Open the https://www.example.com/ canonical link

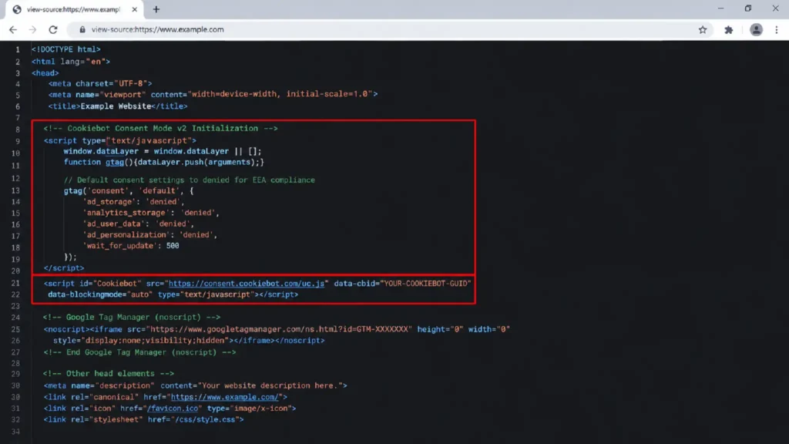coord(224,397)
